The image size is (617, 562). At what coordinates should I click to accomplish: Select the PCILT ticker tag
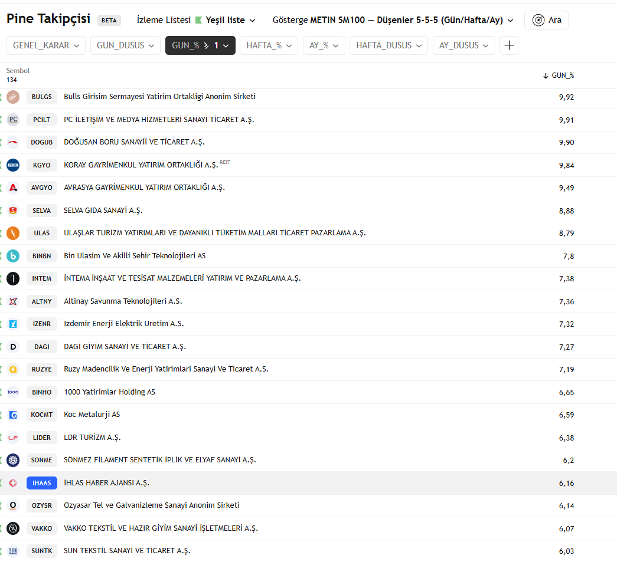tap(42, 120)
